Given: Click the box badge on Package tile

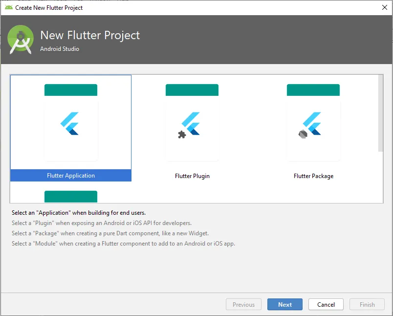Looking at the screenshot, I should coord(303,135).
